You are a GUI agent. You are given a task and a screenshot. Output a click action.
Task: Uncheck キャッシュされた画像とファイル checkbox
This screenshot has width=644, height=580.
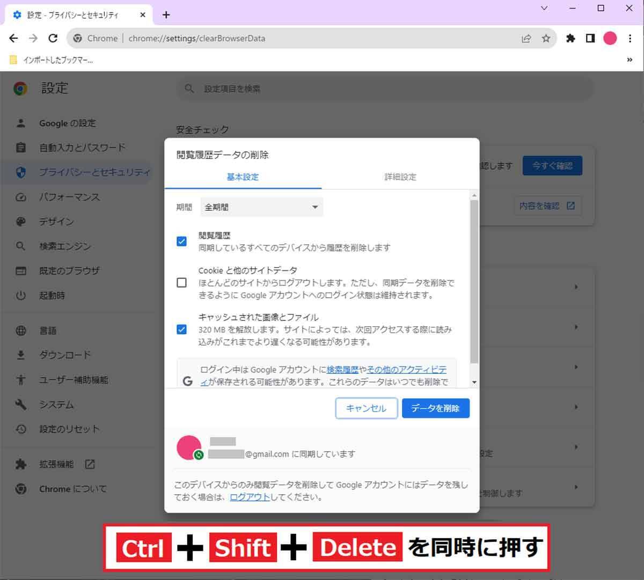(x=182, y=329)
